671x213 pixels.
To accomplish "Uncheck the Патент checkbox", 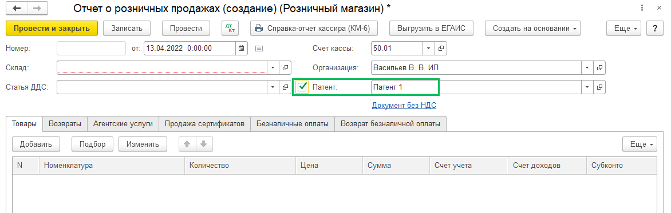I will tap(302, 87).
